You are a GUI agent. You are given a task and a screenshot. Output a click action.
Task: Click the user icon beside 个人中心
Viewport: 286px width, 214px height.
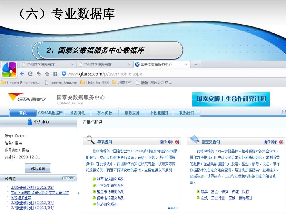pos(30,122)
